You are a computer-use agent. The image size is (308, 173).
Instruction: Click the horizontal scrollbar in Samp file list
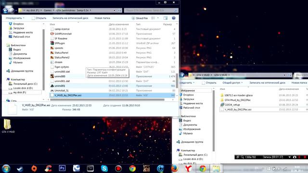coord(107,99)
